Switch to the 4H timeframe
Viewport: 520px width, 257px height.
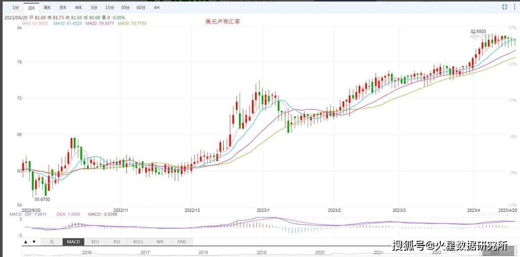tap(156, 8)
